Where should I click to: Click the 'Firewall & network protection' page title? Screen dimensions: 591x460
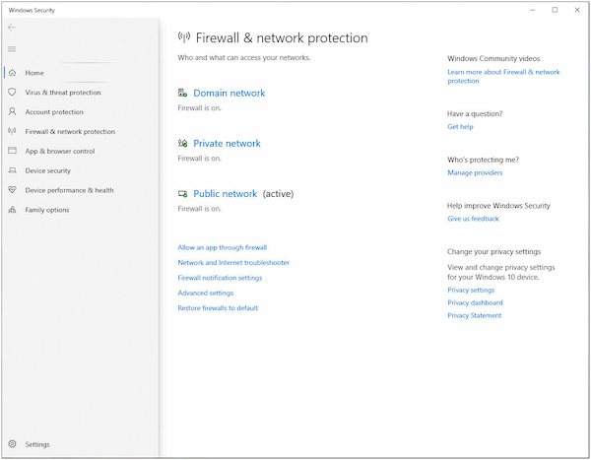(282, 37)
